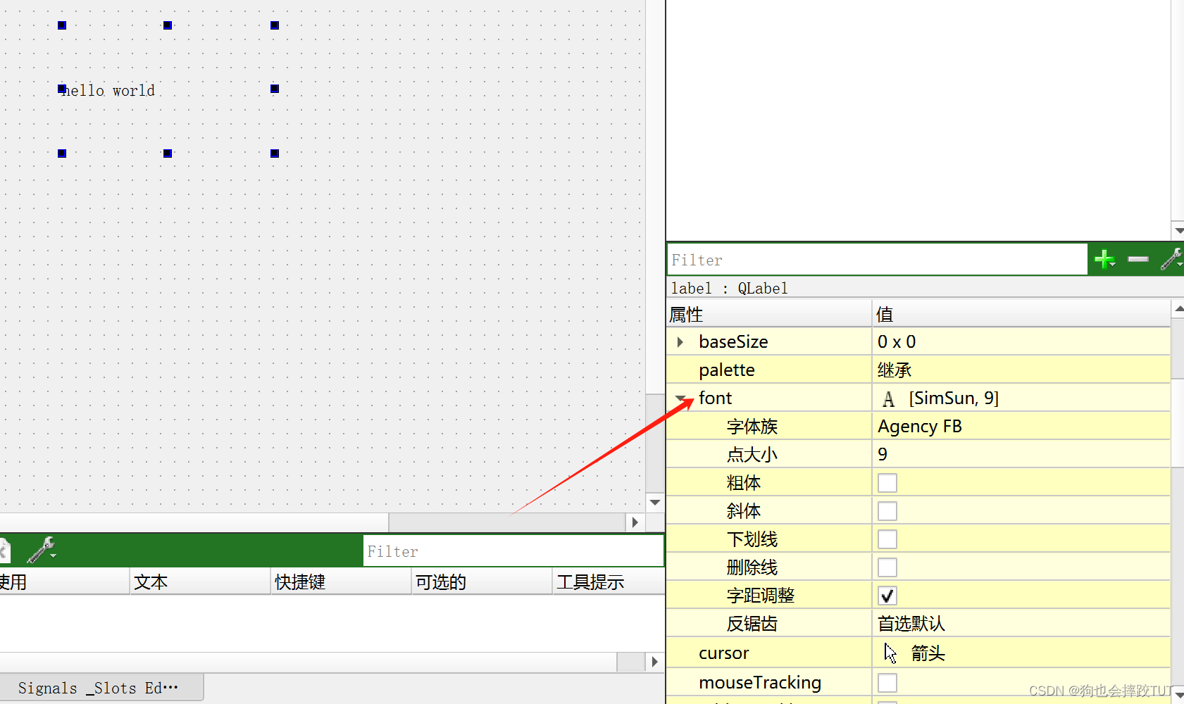Uncheck the 字距调整 kerning checkbox

click(887, 596)
